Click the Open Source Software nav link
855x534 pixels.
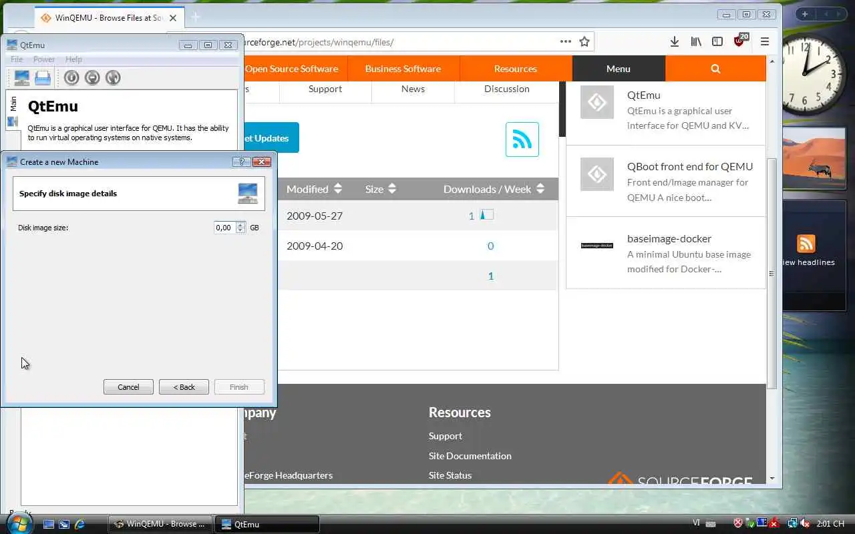pyautogui.click(x=292, y=69)
